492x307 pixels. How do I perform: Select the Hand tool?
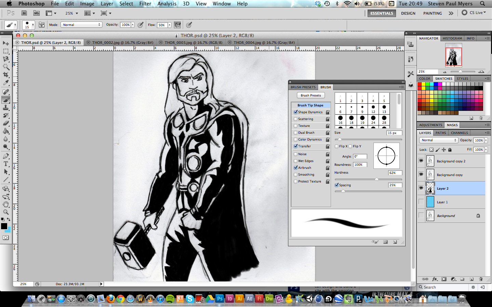pyautogui.click(x=6, y=204)
